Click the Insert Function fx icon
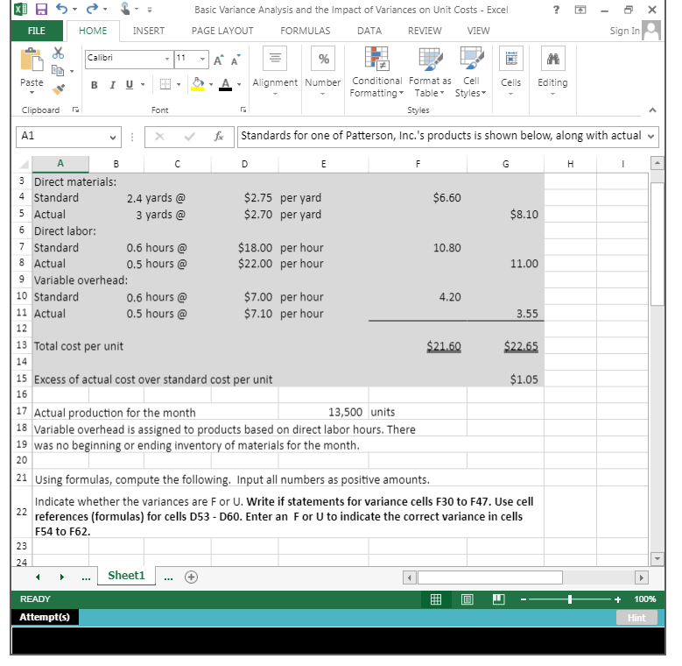682x666 pixels. coord(219,137)
